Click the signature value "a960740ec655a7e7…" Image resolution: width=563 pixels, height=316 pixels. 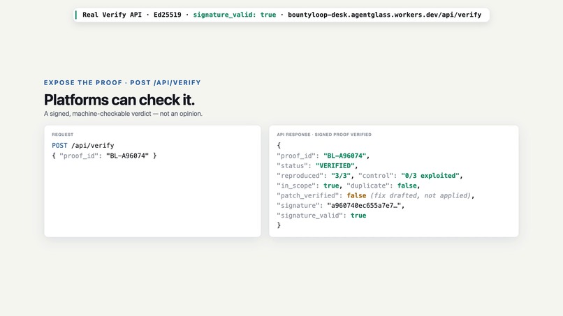click(364, 206)
